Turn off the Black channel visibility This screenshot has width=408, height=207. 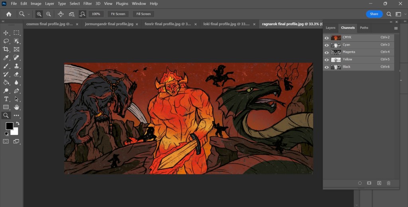point(327,67)
